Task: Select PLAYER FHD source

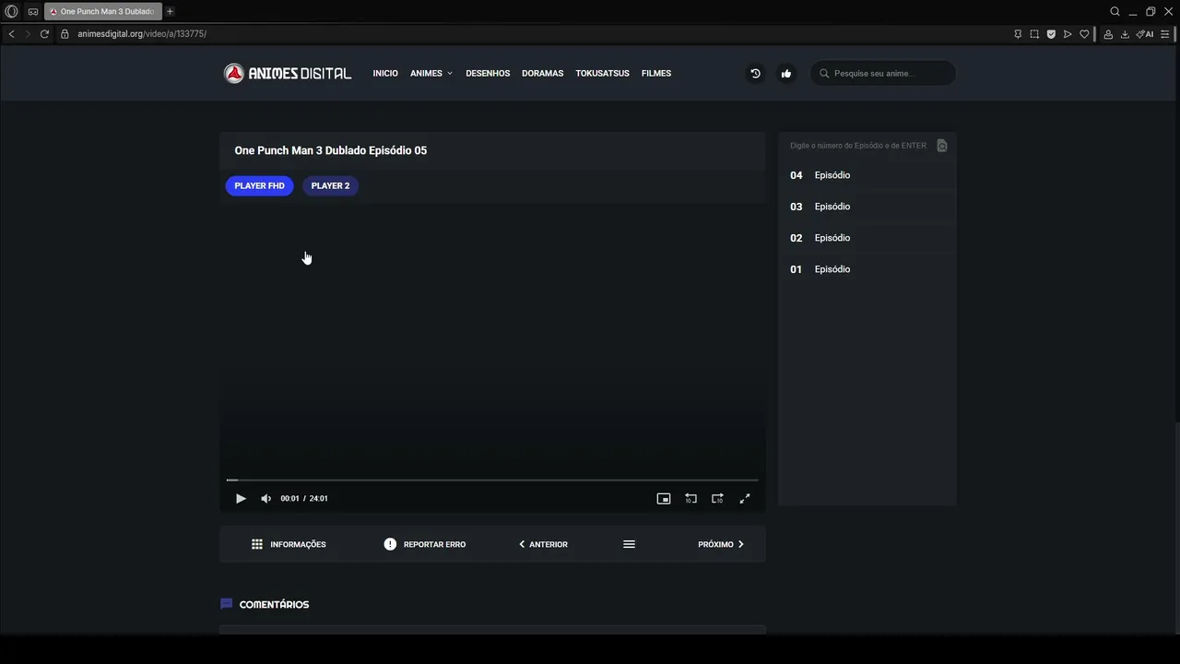Action: pyautogui.click(x=259, y=185)
